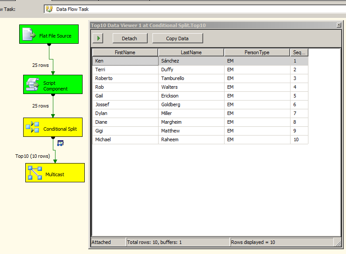Click the Seq... column header
This screenshot has height=254, width=346.
coord(299,52)
